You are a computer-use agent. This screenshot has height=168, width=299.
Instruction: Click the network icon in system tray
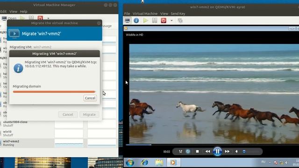(281, 162)
